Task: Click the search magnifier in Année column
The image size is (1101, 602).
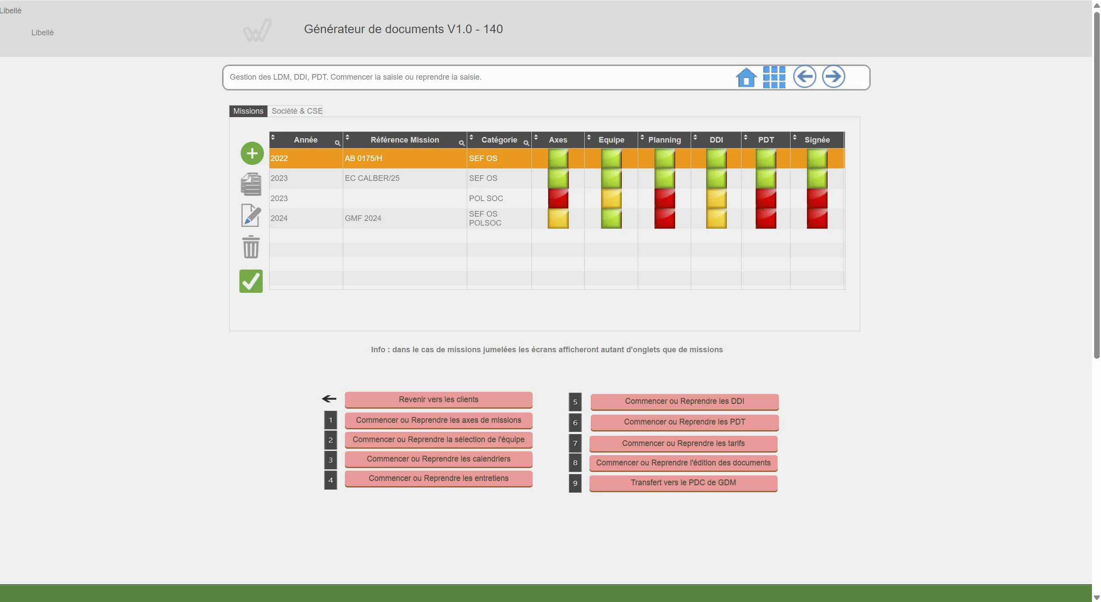Action: click(338, 143)
